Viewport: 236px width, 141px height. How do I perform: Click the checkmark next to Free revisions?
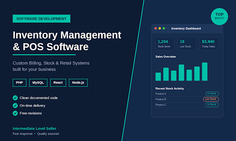pos(15,113)
